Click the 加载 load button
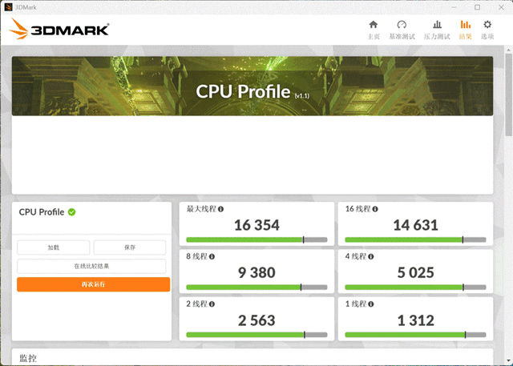Image resolution: width=513 pixels, height=366 pixels. click(54, 247)
